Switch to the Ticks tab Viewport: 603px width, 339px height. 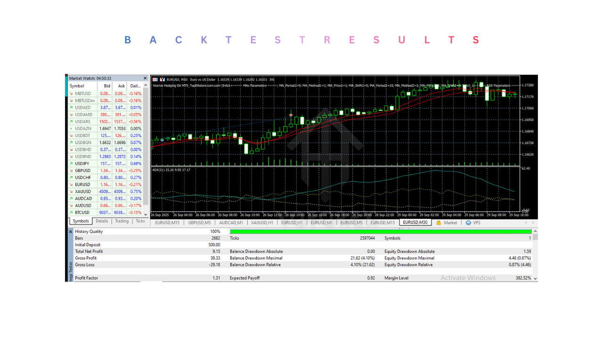(x=140, y=221)
